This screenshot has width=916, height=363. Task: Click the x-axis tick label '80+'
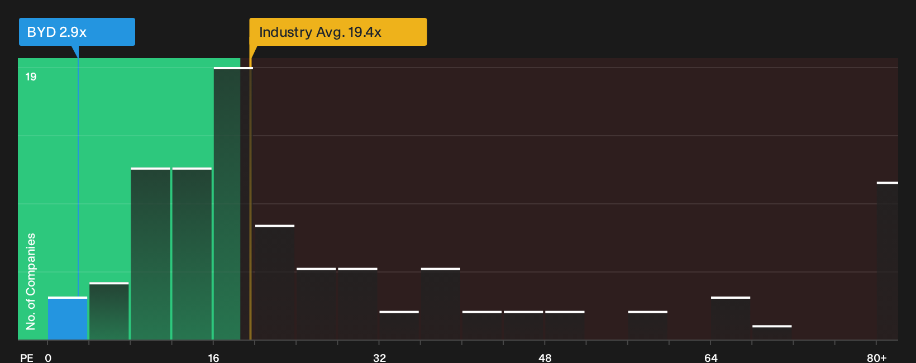point(877,358)
